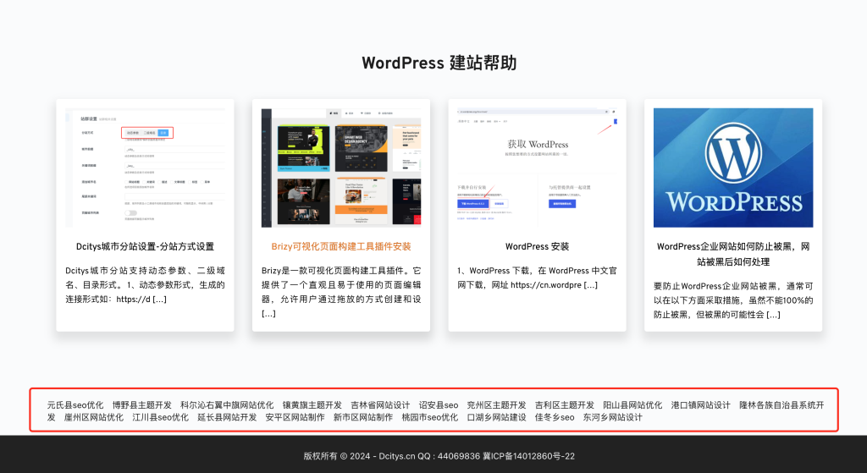Open the WordPress 安装 article title
The width and height of the screenshot is (867, 473).
537,246
